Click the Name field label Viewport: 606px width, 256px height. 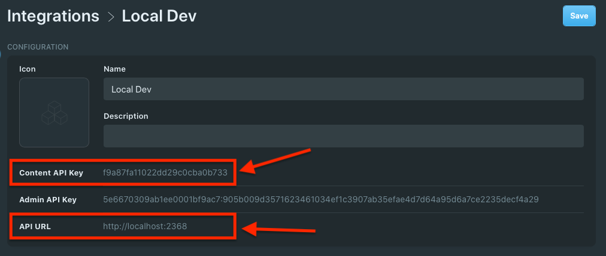(114, 69)
